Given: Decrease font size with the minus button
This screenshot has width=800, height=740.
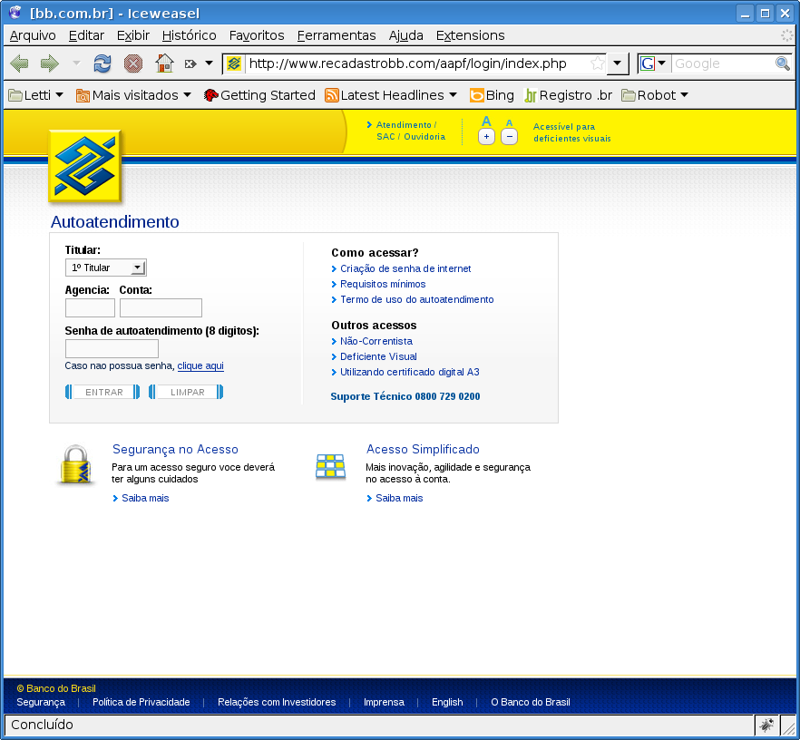Looking at the screenshot, I should [x=509, y=136].
